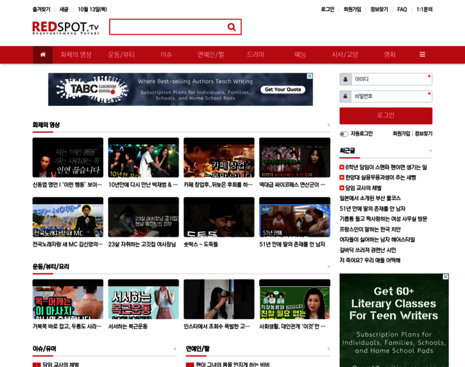Click the red 로그인 button

pos(386,116)
